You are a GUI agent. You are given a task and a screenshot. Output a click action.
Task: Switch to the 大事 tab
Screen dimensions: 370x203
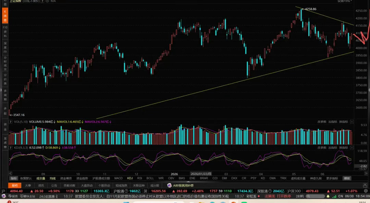tap(28, 186)
